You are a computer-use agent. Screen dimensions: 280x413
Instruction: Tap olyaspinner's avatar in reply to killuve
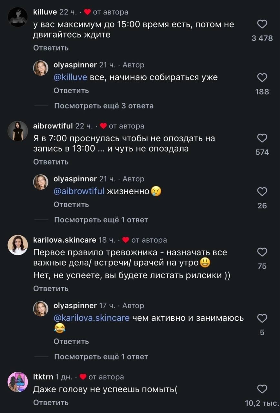coord(41,68)
